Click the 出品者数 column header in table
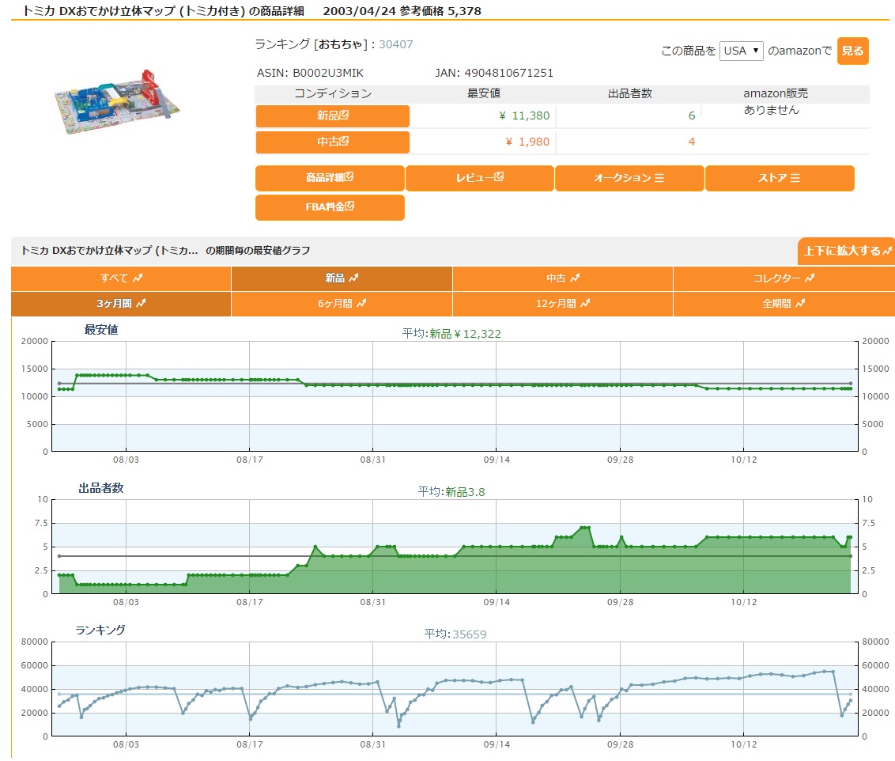895x761 pixels. [629, 93]
